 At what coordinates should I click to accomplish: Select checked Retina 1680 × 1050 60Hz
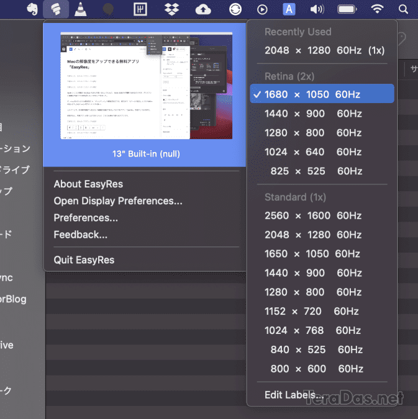click(x=322, y=94)
